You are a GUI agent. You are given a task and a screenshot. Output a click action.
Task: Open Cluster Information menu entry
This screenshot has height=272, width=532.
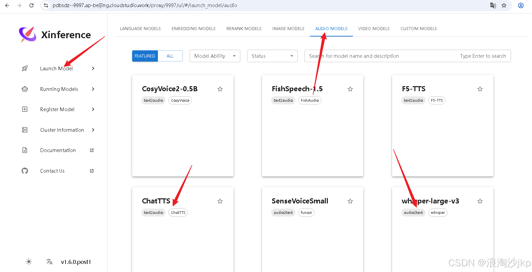62,130
